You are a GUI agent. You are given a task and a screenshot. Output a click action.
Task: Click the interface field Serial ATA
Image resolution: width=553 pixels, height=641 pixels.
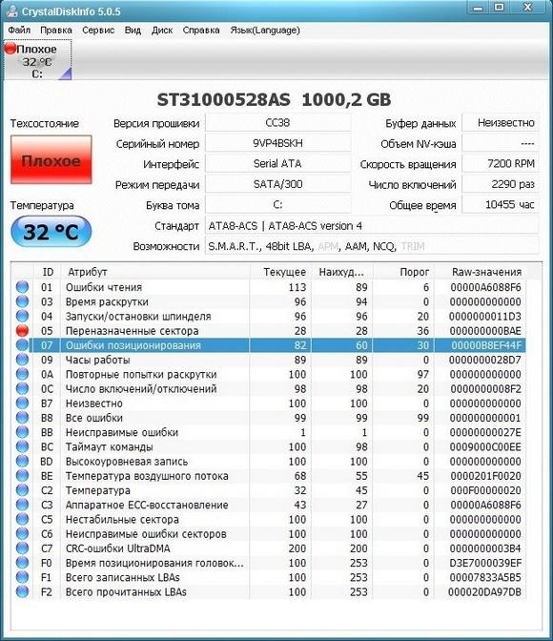point(278,163)
